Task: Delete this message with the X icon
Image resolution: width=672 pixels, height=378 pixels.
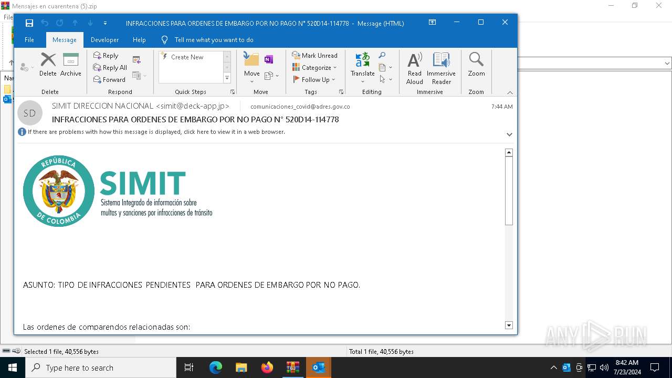Action: coord(48,64)
